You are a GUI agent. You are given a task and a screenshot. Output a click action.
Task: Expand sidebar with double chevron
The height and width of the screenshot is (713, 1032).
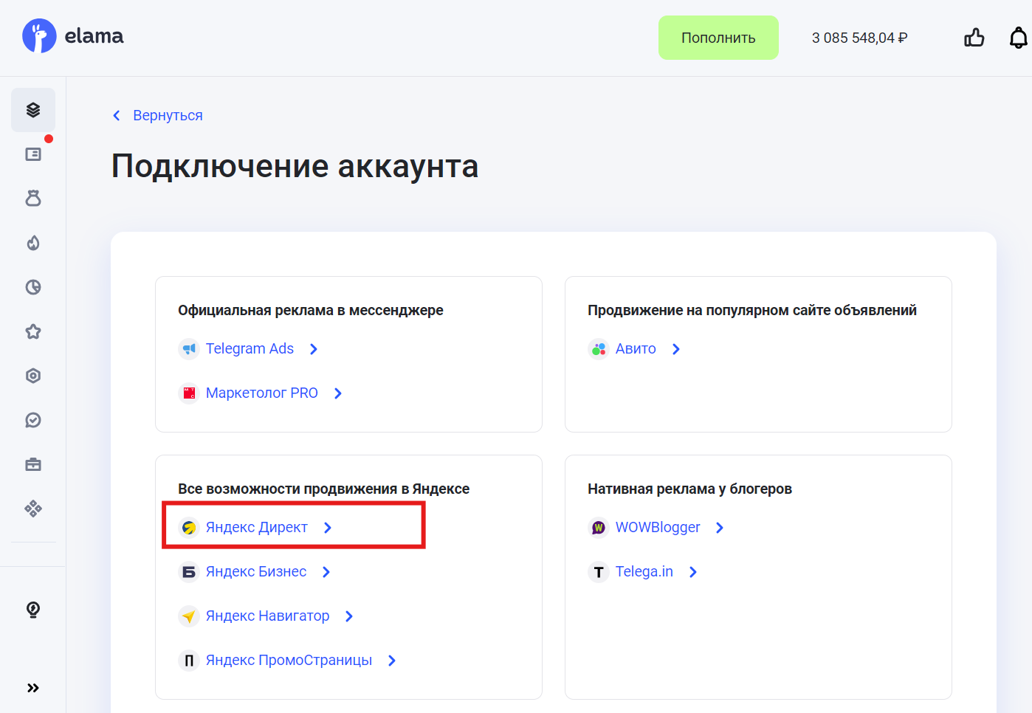coord(33,688)
